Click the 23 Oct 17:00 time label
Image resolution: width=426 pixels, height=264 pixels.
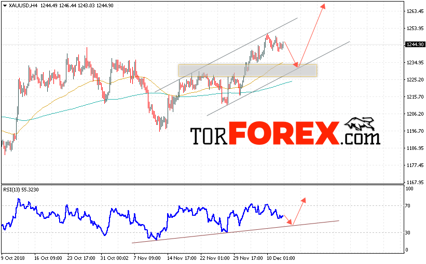point(81,258)
